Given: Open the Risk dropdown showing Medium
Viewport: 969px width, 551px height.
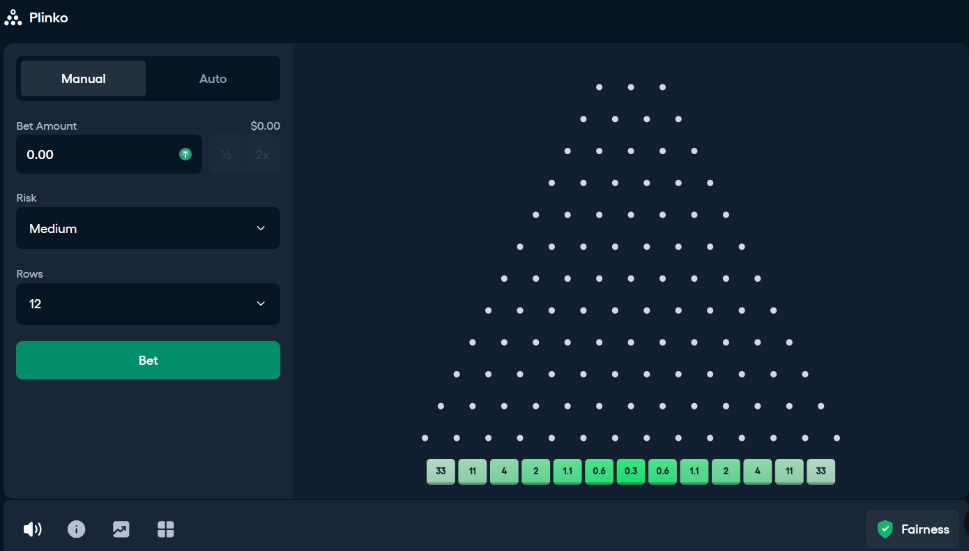Looking at the screenshot, I should (148, 228).
